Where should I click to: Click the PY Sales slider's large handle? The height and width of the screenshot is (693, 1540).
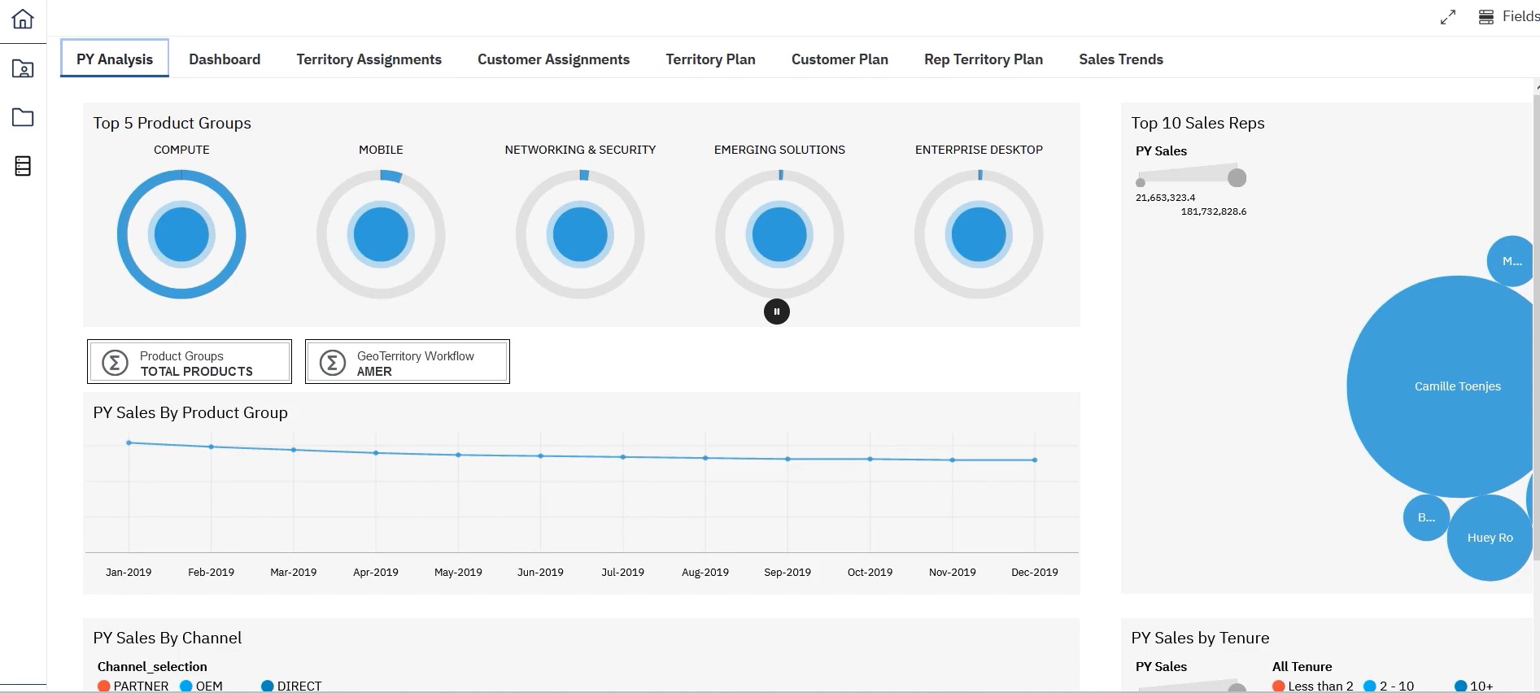1237,178
